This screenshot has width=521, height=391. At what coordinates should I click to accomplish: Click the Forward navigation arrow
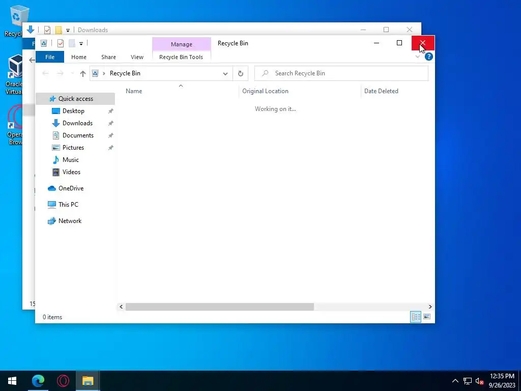click(x=60, y=73)
